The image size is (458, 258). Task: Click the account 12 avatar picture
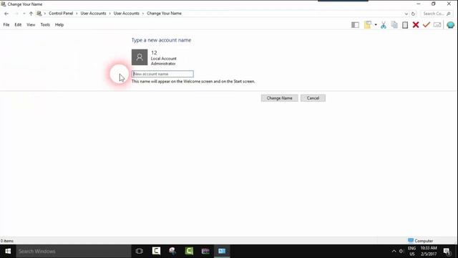140,57
